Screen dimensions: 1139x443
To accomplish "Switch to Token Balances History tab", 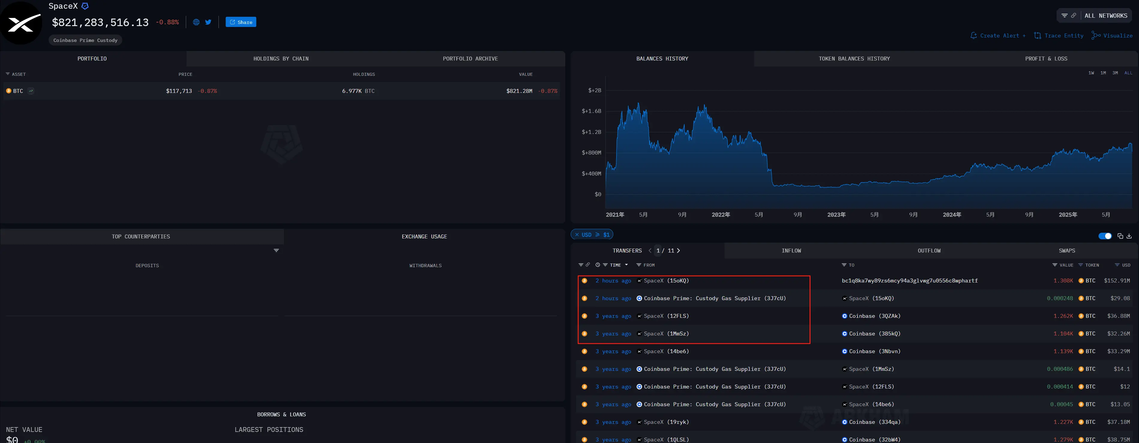I will pos(854,59).
